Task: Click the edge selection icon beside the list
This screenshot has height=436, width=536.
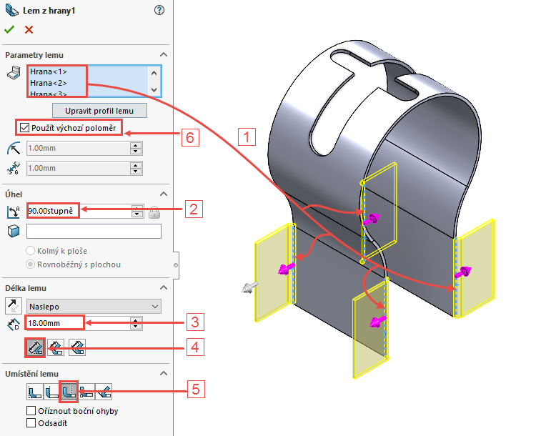Action: [14, 73]
